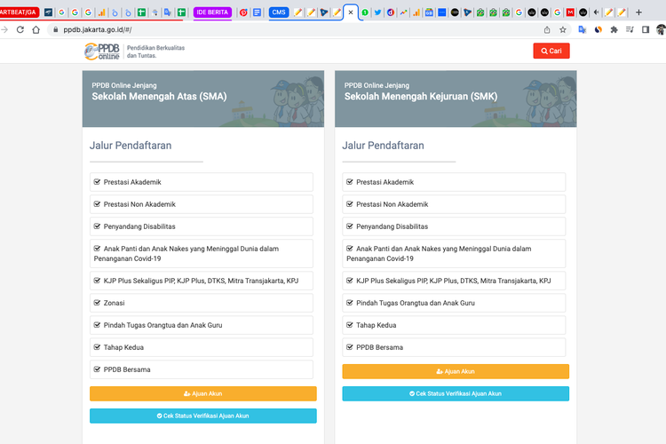Open a new browser tab
The width and height of the screenshot is (666, 444).
638,12
